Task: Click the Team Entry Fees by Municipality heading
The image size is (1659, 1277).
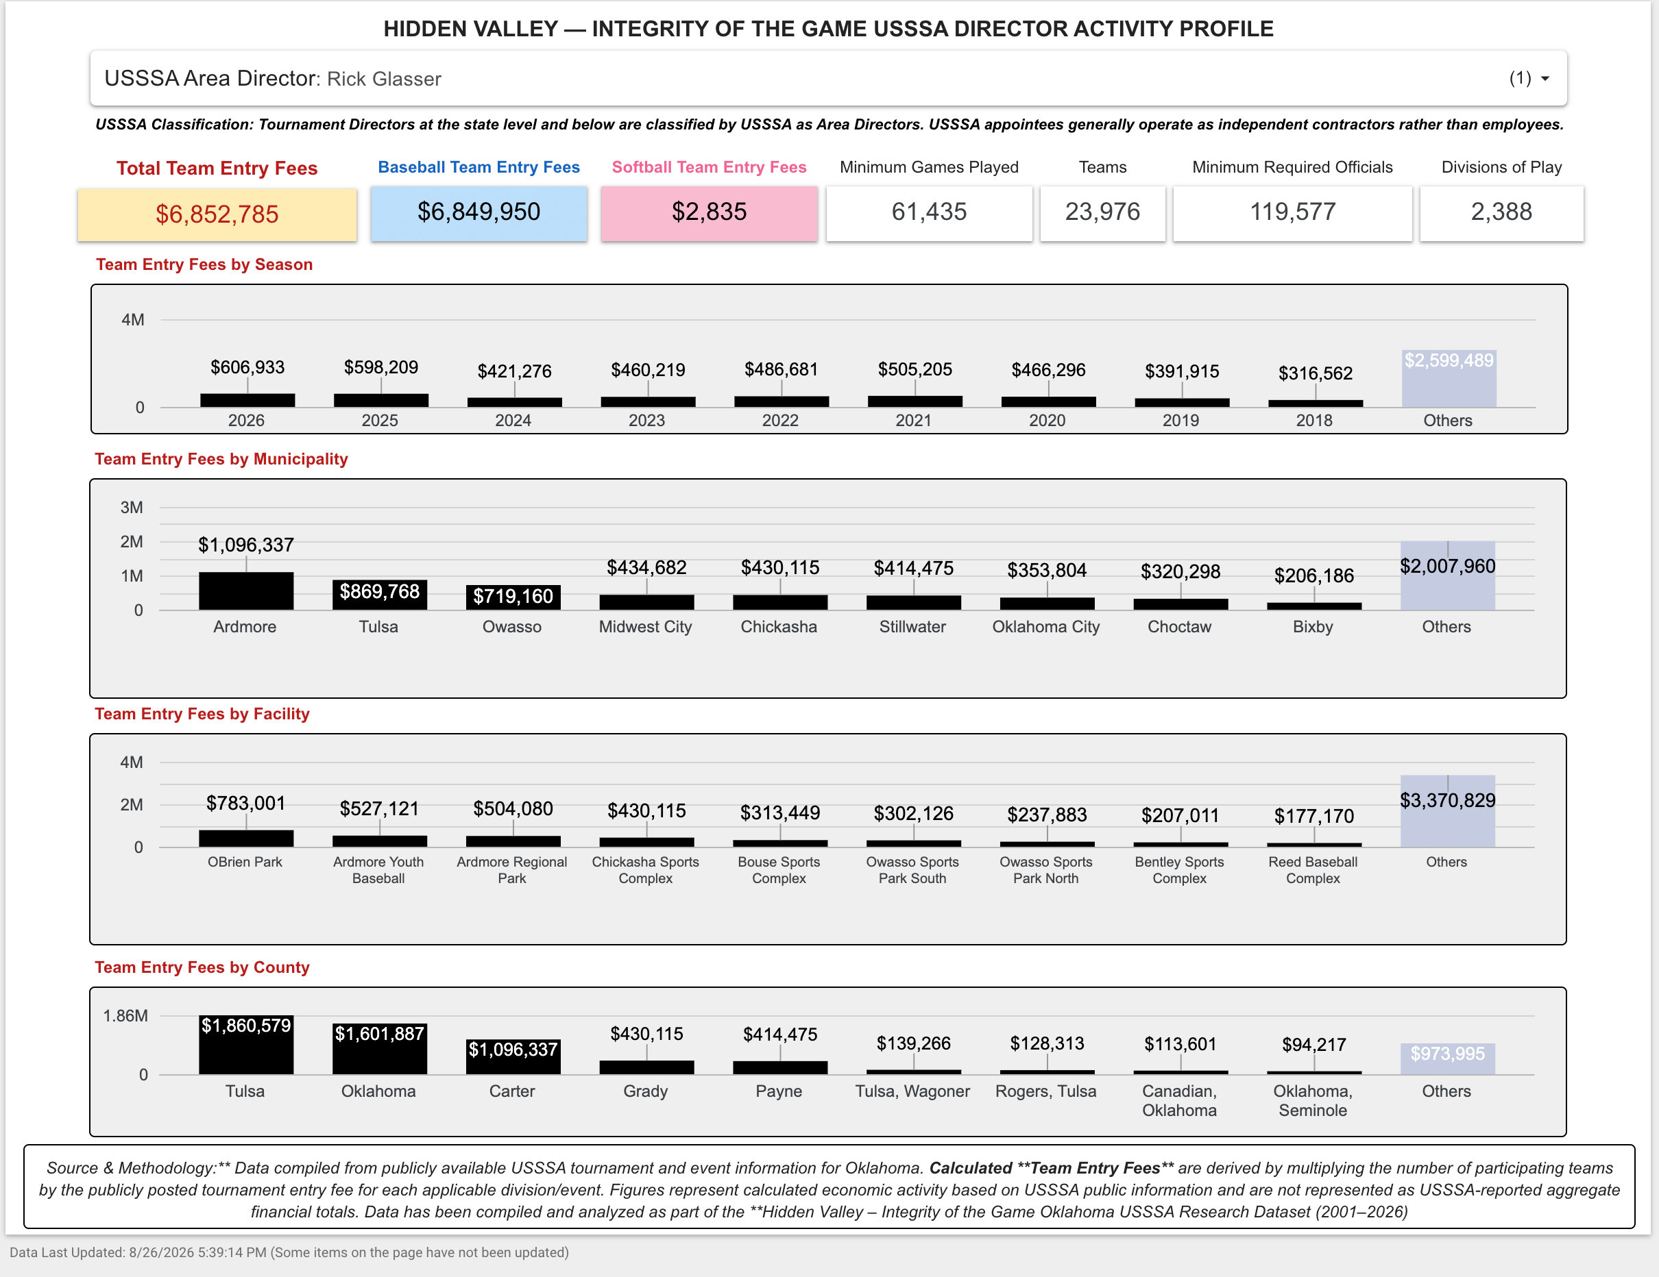Action: [x=221, y=459]
